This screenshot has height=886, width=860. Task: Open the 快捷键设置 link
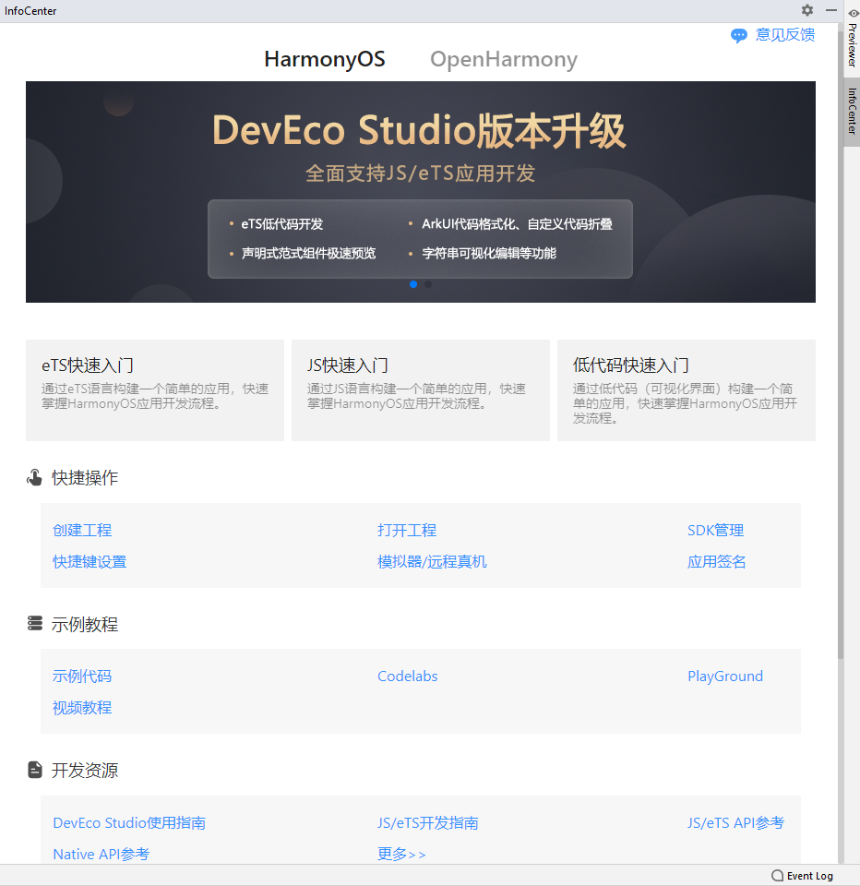(90, 562)
